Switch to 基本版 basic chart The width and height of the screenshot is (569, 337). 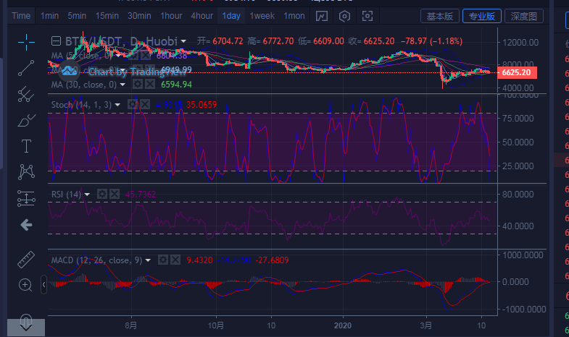point(440,17)
